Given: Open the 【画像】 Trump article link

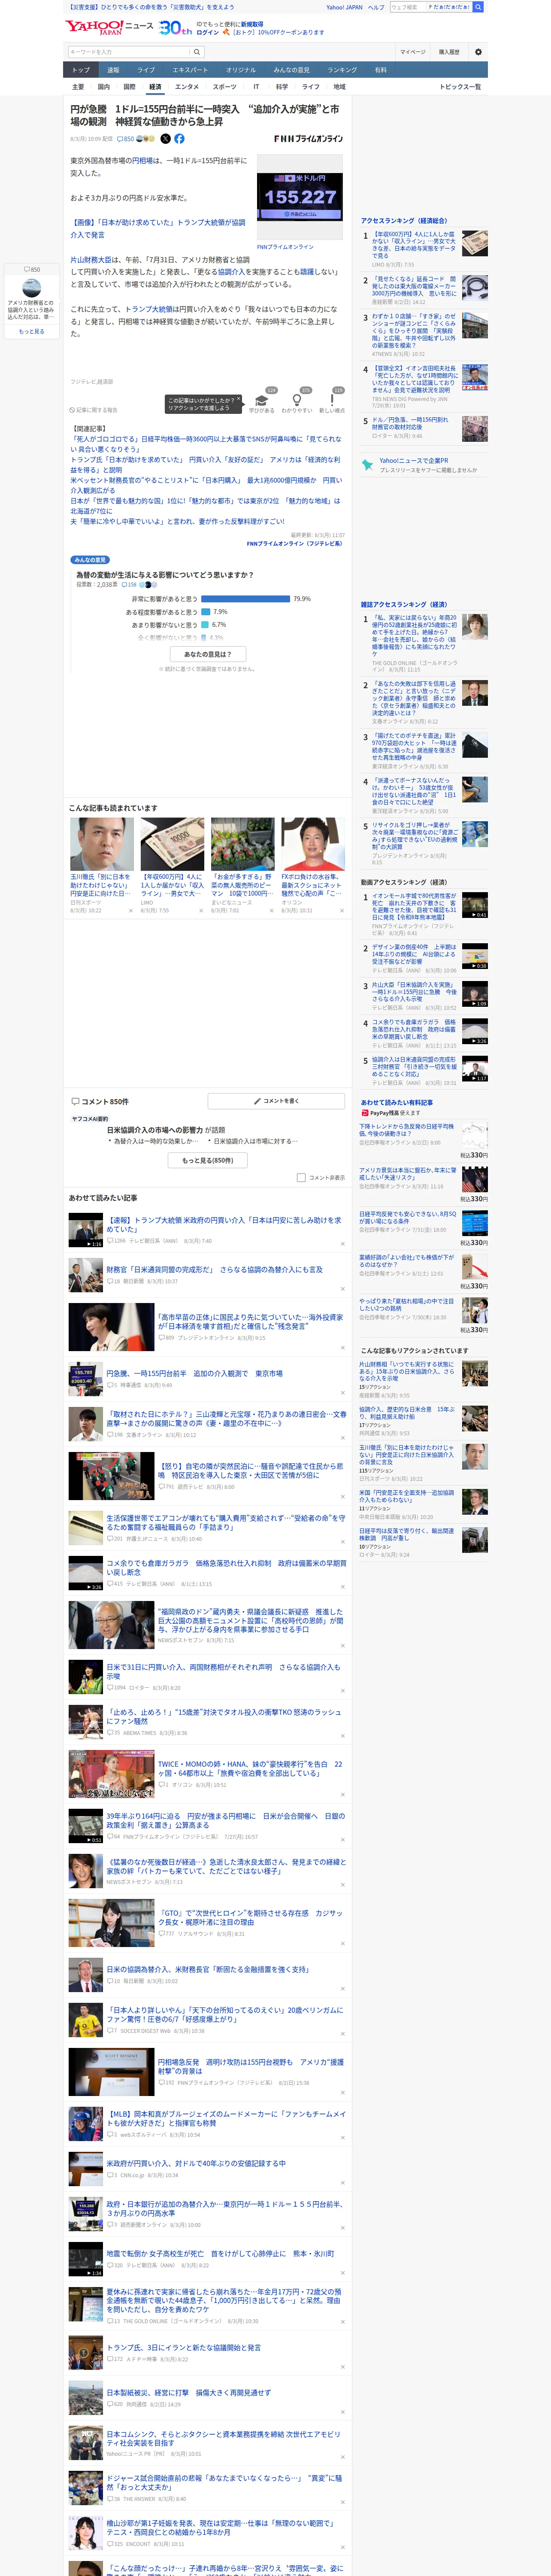Looking at the screenshot, I should (x=157, y=229).
